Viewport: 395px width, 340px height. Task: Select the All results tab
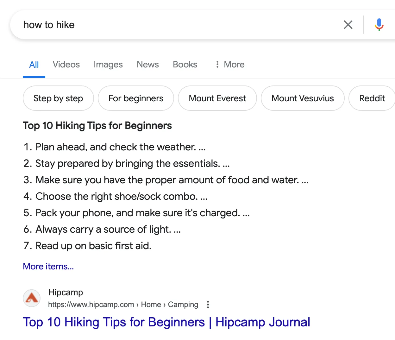pos(34,65)
